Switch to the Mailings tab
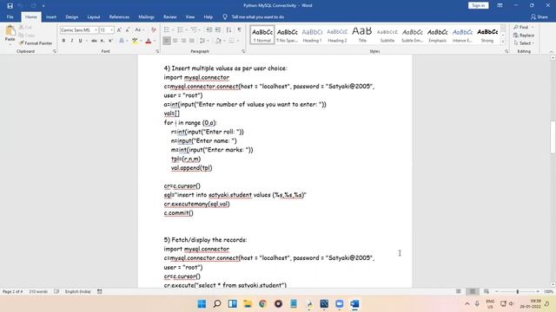The height and width of the screenshot is (312, 556). coord(146,17)
